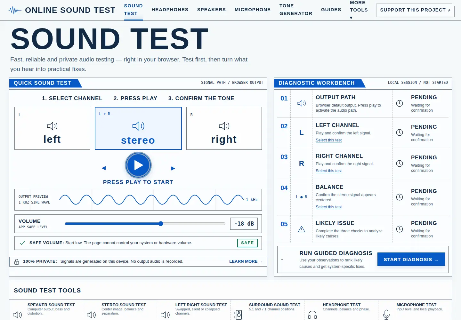Image resolution: width=461 pixels, height=320 pixels.
Task: Open the Stereo Sound Test tool
Action: (120, 310)
